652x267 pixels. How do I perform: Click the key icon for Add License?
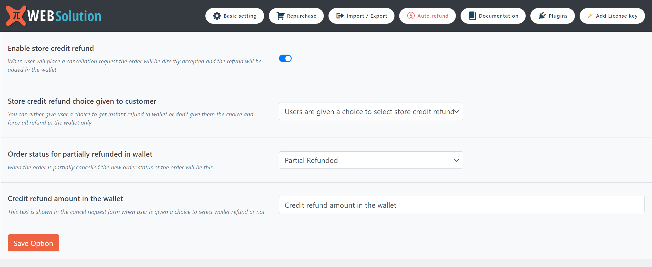pos(590,16)
